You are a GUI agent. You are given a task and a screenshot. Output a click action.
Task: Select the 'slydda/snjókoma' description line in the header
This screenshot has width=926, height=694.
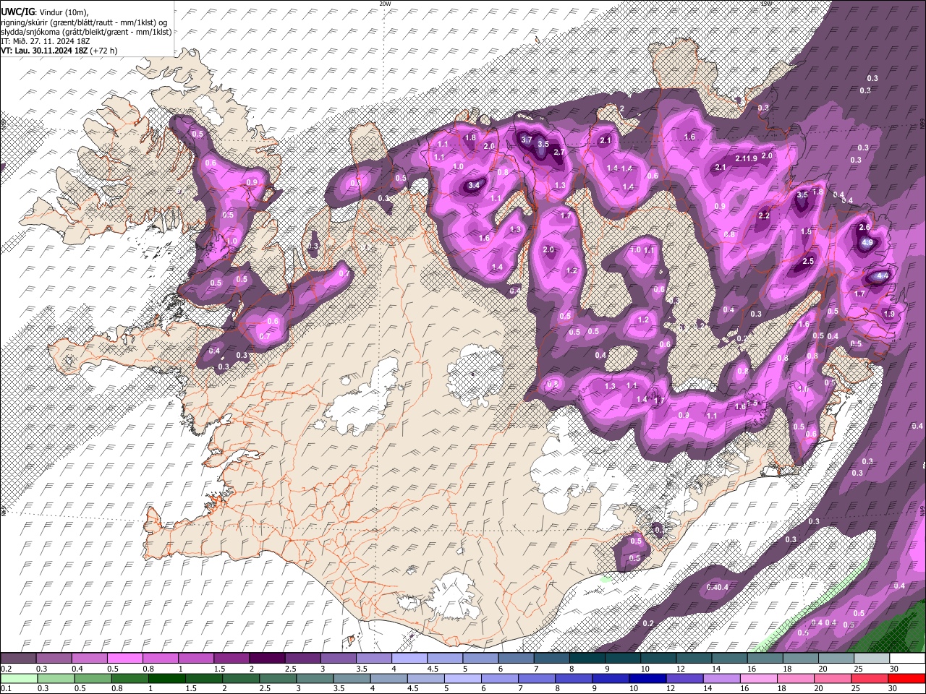pyautogui.click(x=86, y=32)
